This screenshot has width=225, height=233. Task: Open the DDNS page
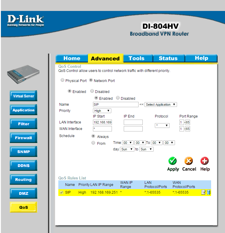(23, 165)
